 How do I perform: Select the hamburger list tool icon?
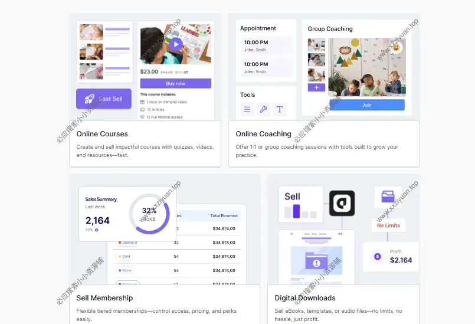(247, 109)
